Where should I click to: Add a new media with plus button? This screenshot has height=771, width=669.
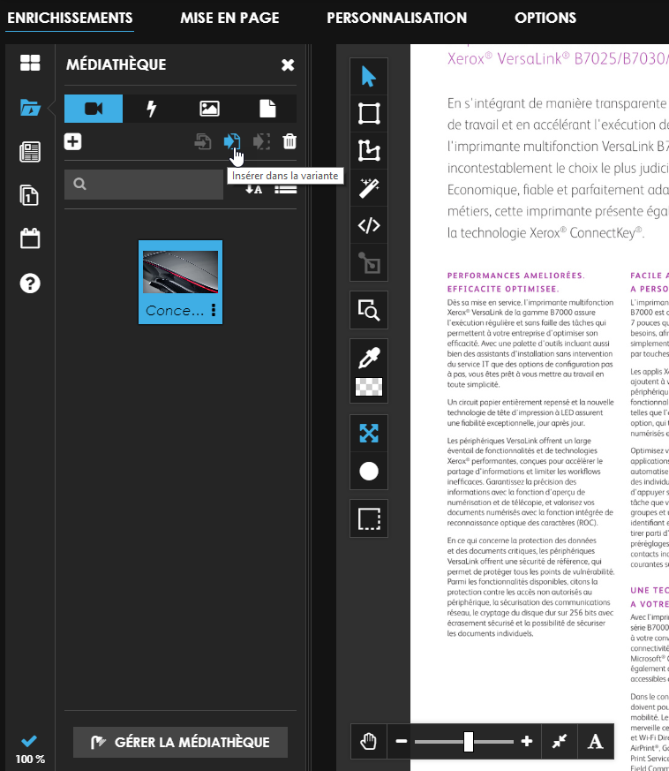(72, 141)
